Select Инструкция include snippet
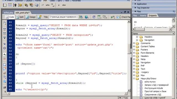The width and height of the screenshot is (177, 99). tap(153, 88)
